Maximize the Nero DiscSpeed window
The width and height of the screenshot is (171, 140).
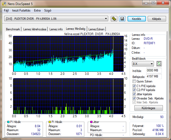click(x=153, y=3)
